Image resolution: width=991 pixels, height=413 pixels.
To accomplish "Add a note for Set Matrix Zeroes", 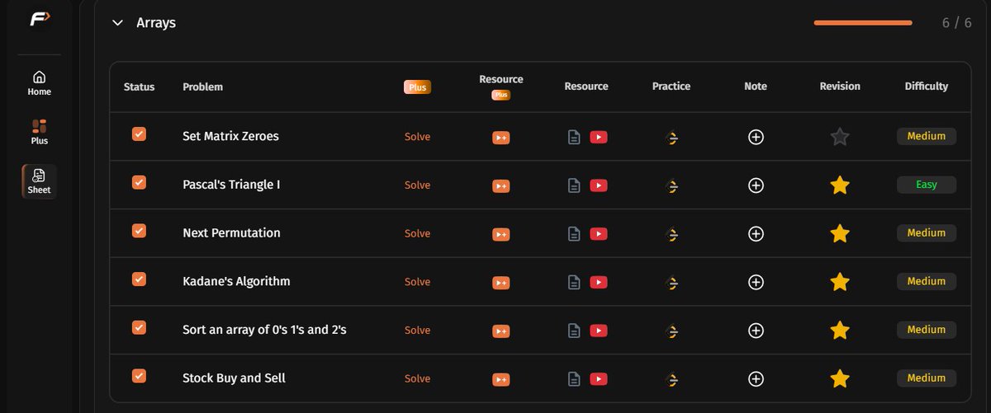I will point(756,138).
